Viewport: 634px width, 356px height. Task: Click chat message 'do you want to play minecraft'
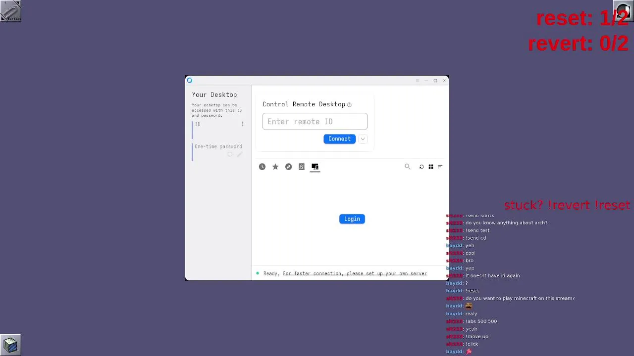click(520, 299)
